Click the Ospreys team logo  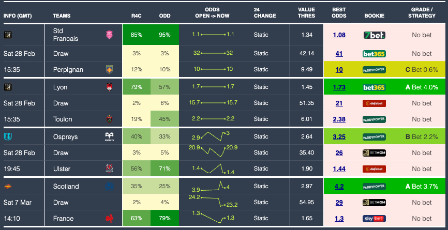click(x=110, y=137)
